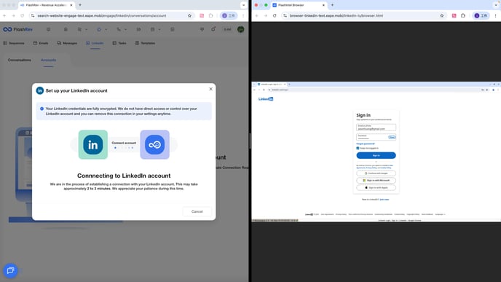
Task: Click the Email or phone field
Action: pos(376,128)
